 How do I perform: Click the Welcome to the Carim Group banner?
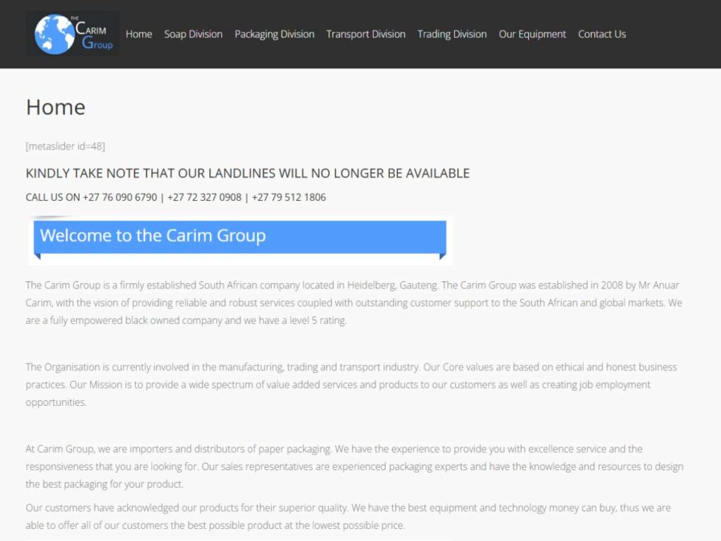tap(240, 240)
